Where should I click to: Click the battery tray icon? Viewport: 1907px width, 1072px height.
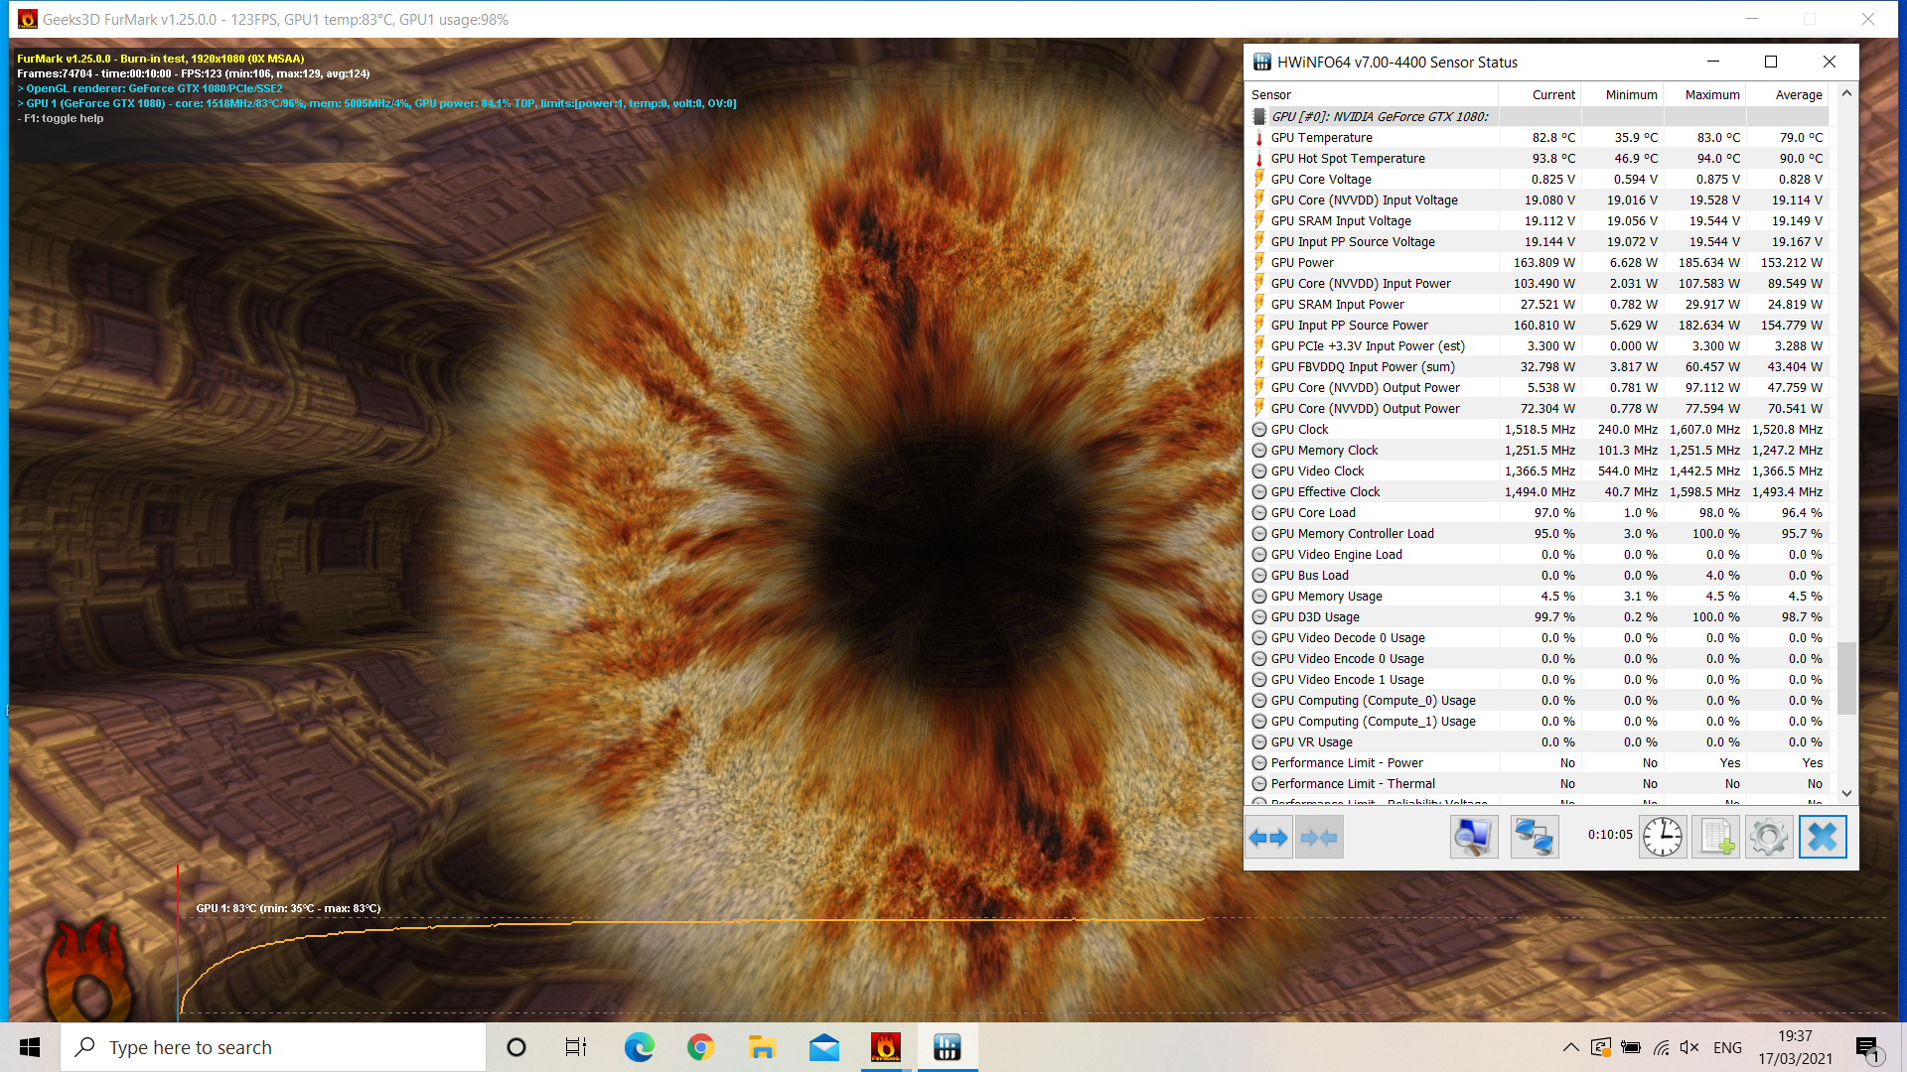click(1631, 1047)
